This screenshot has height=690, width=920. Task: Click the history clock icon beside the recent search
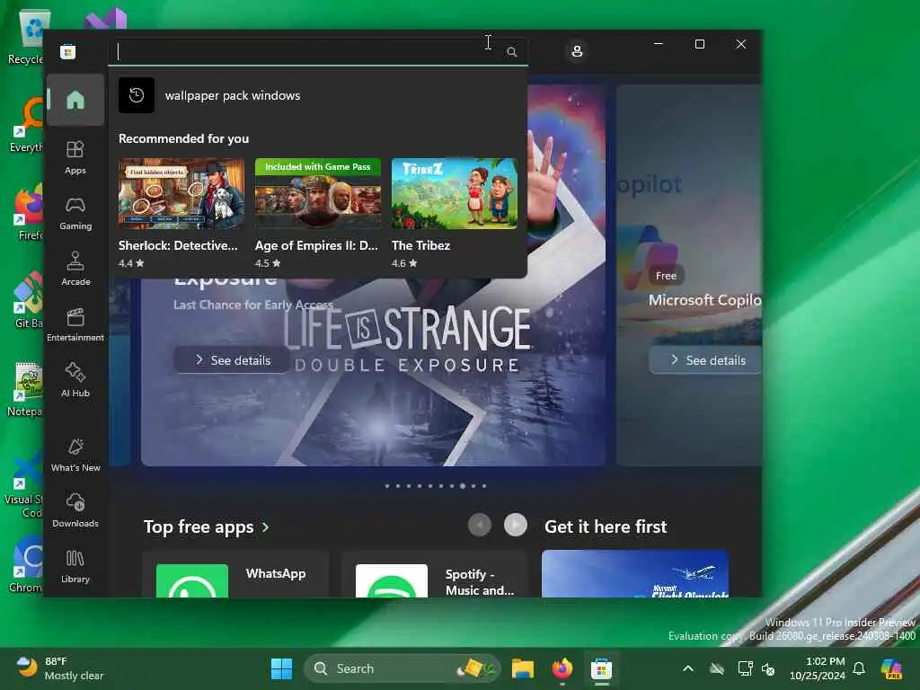[137, 95]
